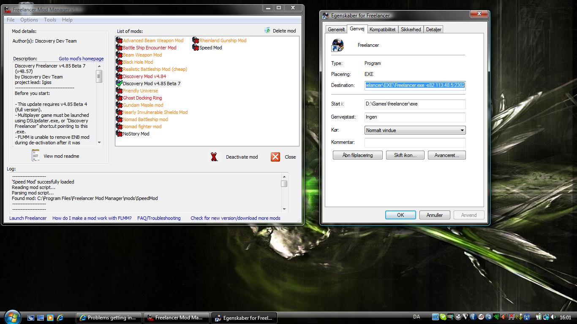Launch Windows Media Player from quick launch
577x324 pixels.
point(50,318)
